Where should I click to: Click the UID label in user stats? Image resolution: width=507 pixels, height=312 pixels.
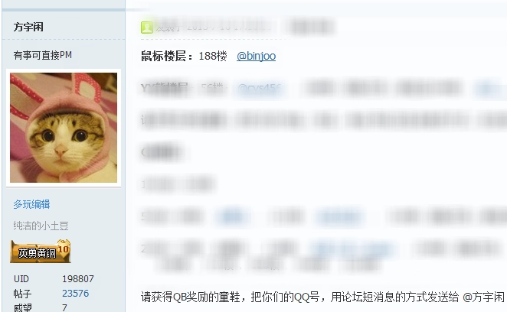[x=21, y=278]
